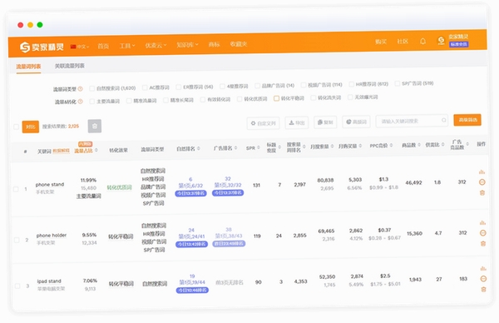Open trend chart for phone stand row
This screenshot has height=323, width=499.
click(482, 172)
